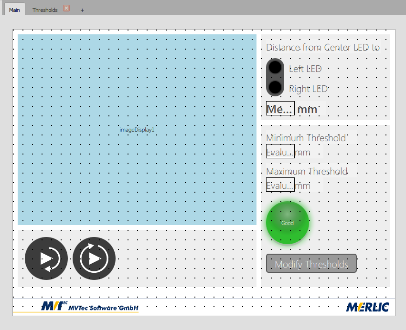406x330 pixels.
Task: Click the MERLIC logo
Action: [x=367, y=307]
